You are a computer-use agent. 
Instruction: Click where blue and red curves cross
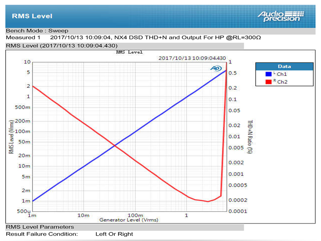coord(115,146)
